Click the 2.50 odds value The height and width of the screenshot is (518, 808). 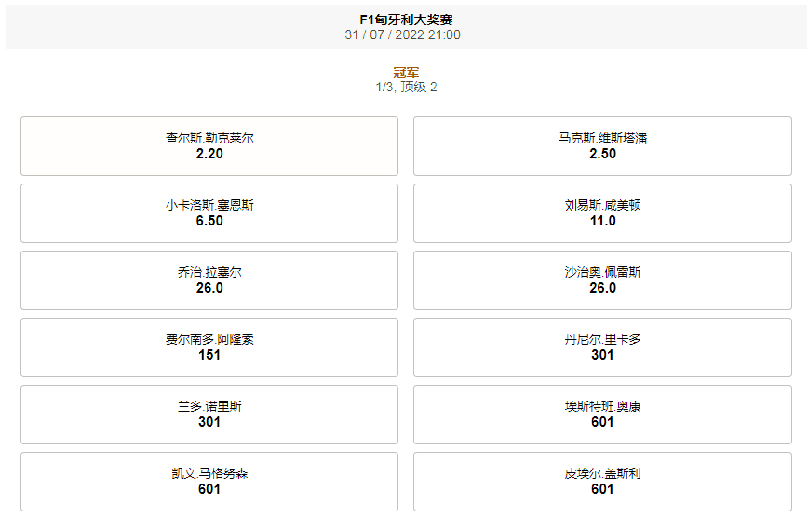point(602,154)
